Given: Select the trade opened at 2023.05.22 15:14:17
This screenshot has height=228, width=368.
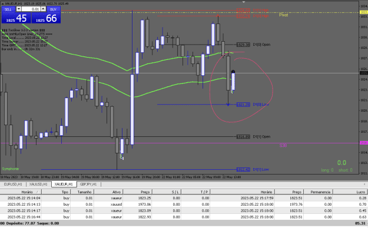Looking at the screenshot, I should click(184, 210).
